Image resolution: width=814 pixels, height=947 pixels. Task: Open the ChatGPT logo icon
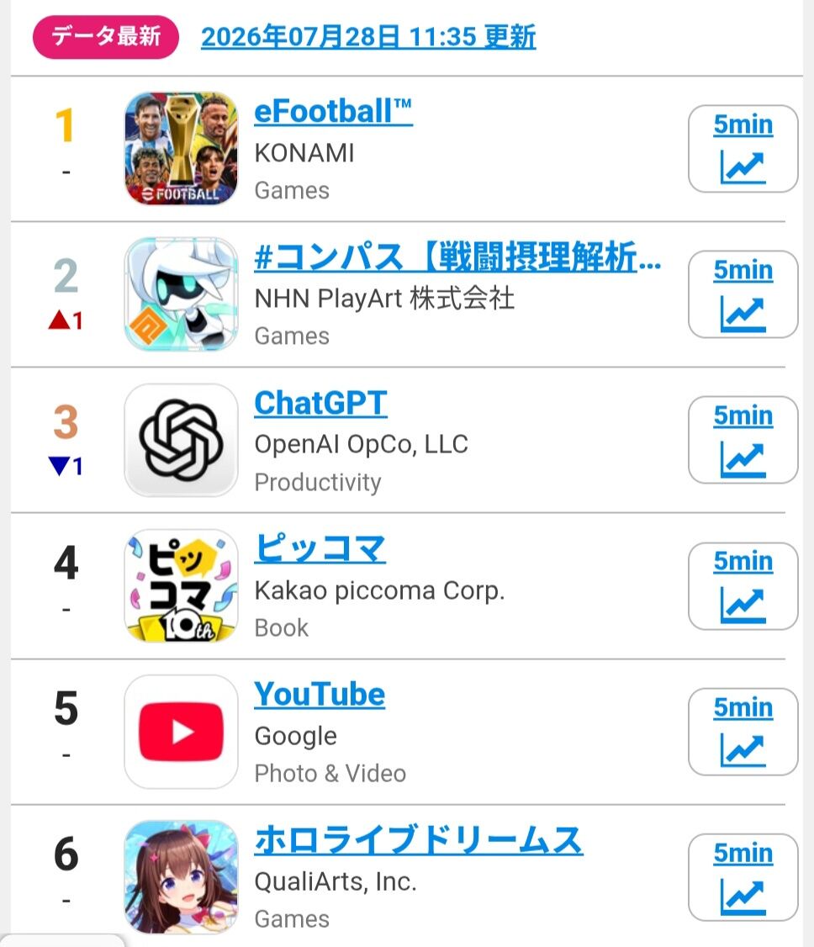(x=181, y=441)
